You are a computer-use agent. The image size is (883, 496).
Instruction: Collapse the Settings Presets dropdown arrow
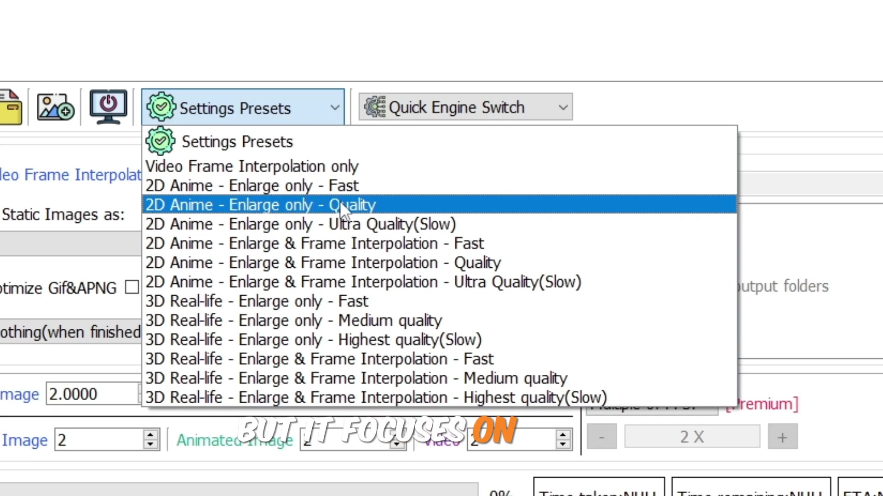click(335, 107)
